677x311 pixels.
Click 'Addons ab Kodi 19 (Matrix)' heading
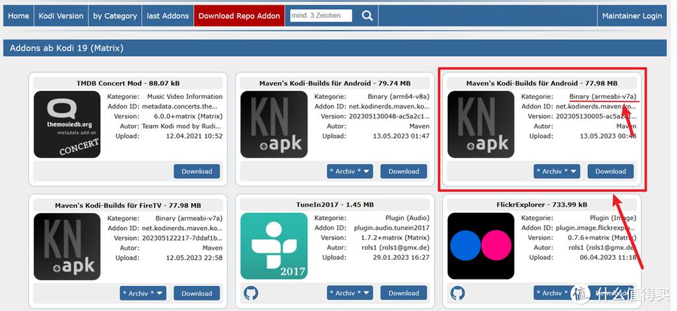[x=67, y=48]
